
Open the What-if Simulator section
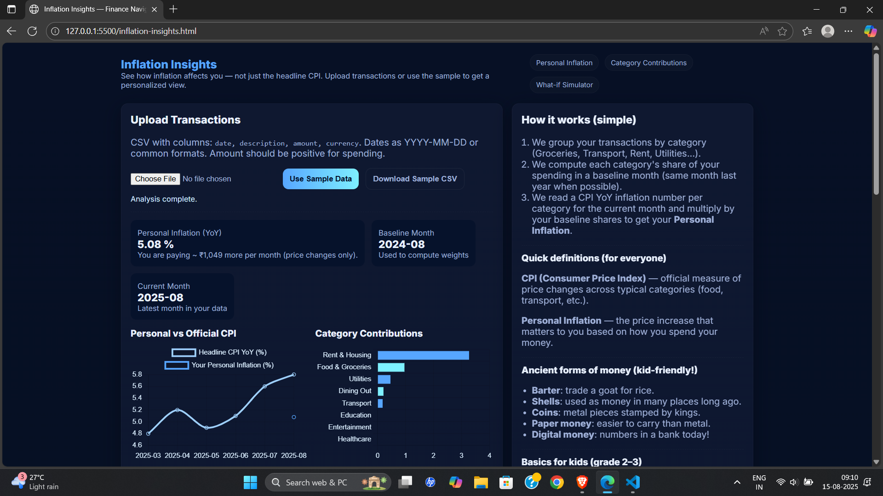pyautogui.click(x=564, y=85)
